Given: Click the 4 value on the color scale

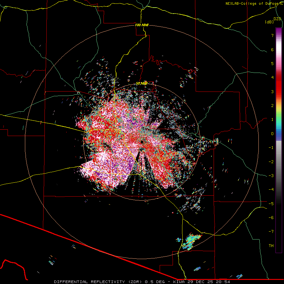Looking at the screenshot, I should tap(272, 78).
